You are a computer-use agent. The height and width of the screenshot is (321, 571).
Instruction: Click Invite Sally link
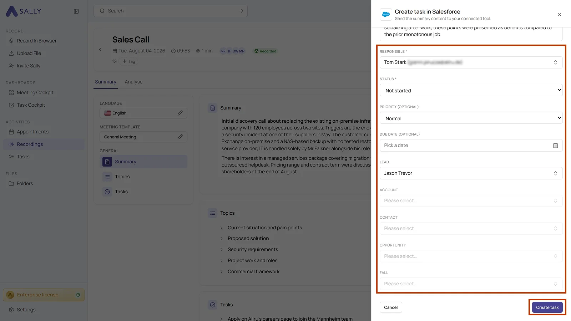[x=29, y=66]
